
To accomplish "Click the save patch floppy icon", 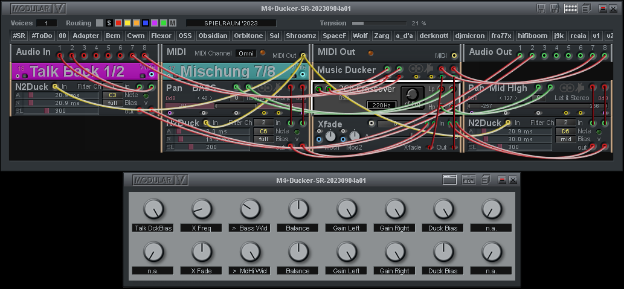I will click(x=541, y=8).
